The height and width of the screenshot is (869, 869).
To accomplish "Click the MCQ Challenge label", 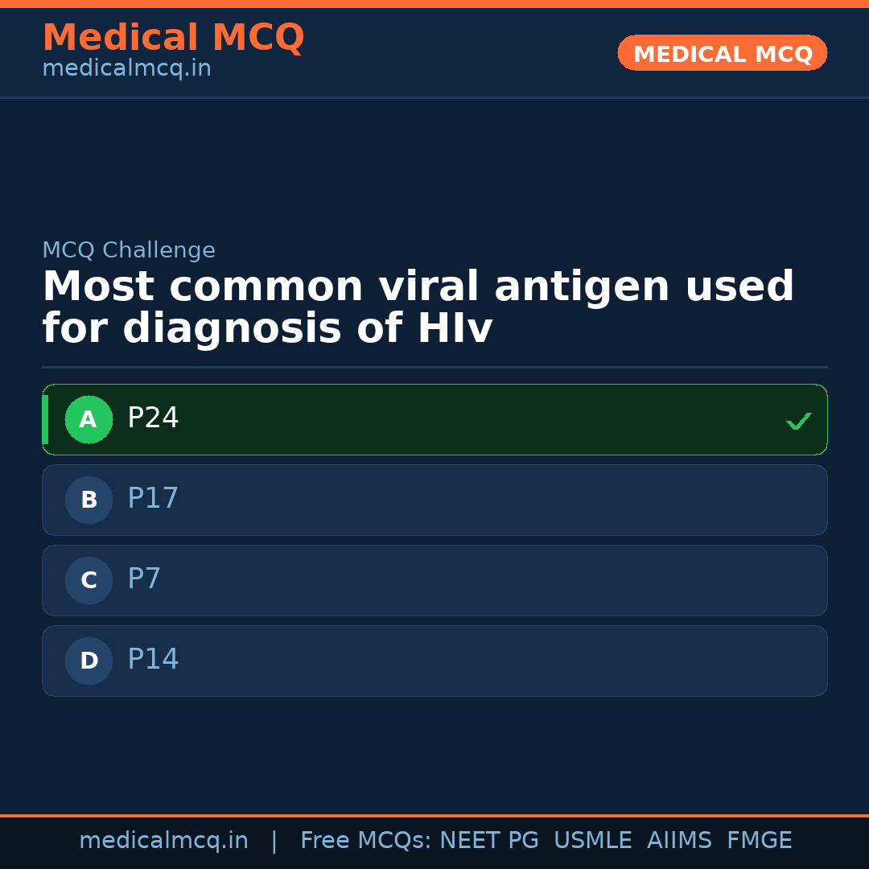I will click(129, 250).
